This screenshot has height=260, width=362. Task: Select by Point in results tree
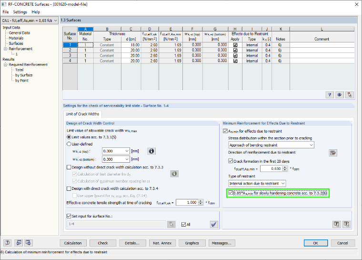coord(22,81)
